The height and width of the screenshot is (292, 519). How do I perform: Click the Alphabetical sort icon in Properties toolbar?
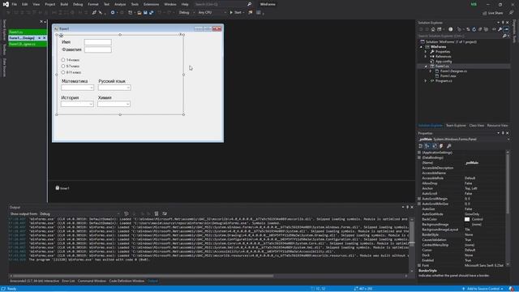427,146
